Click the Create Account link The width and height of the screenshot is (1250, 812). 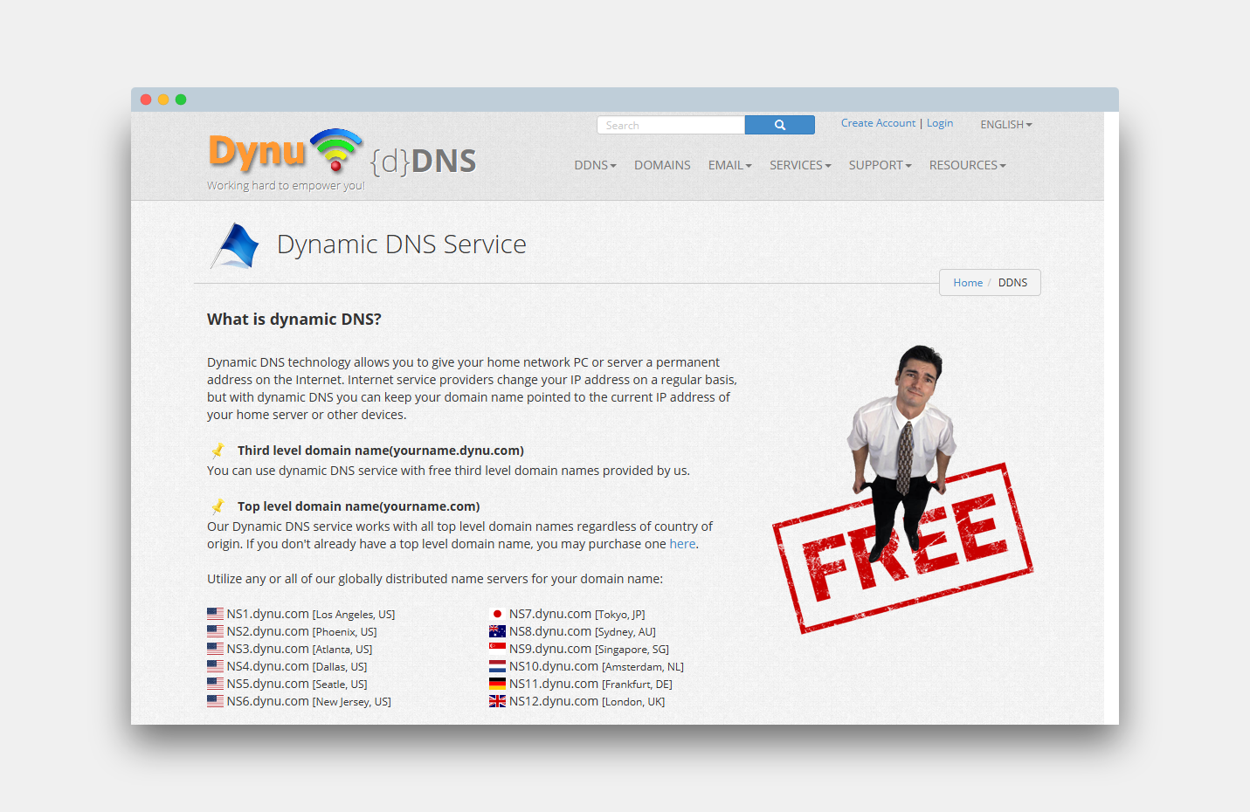click(878, 123)
